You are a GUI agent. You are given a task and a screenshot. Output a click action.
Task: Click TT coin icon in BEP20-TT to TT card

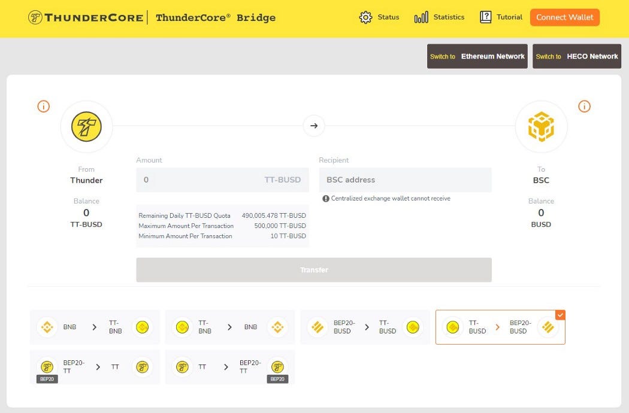click(142, 367)
